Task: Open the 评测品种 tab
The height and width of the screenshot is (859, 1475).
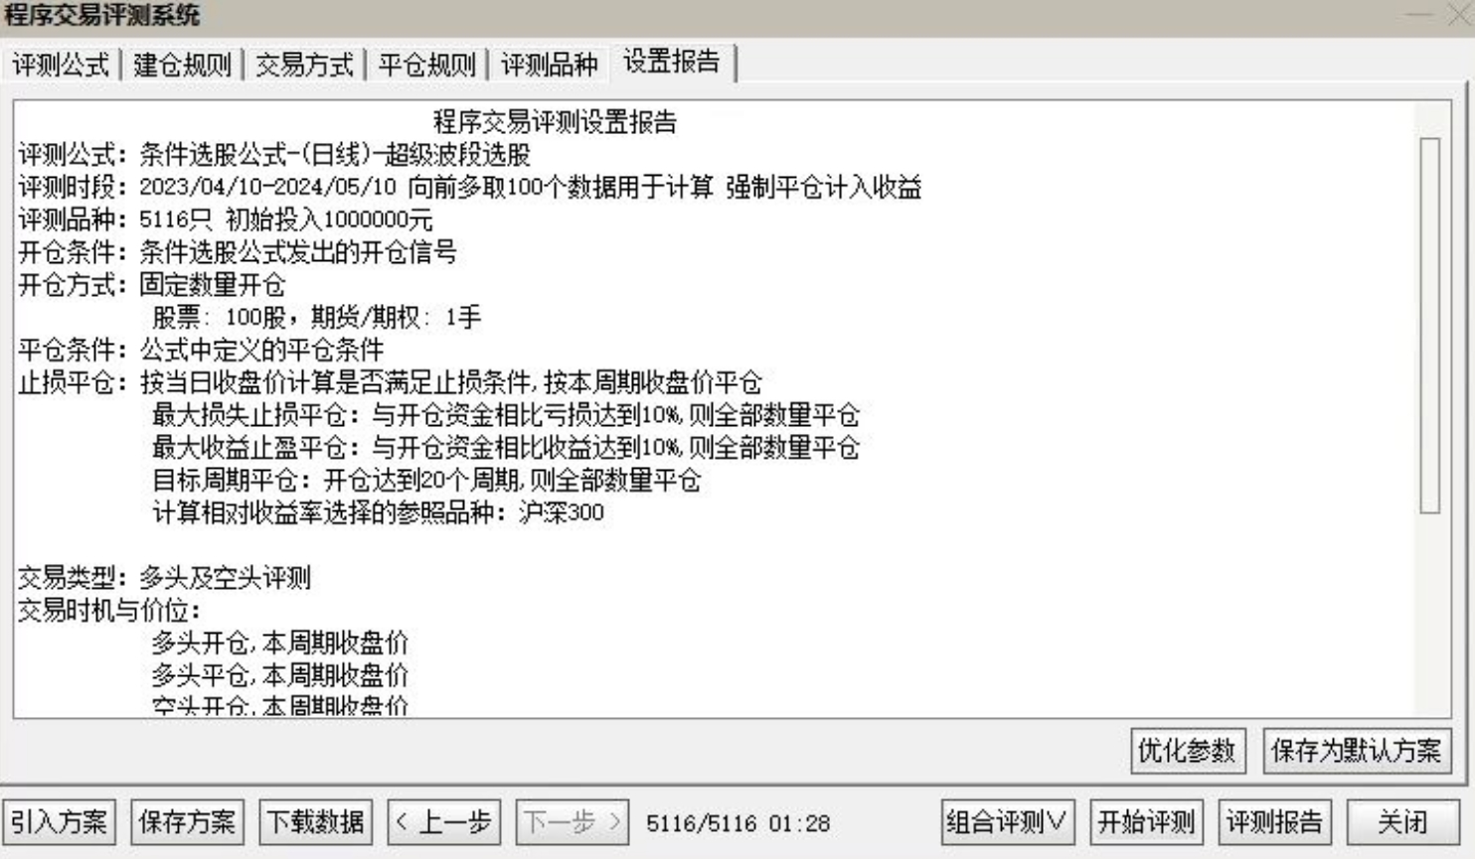Action: click(550, 65)
